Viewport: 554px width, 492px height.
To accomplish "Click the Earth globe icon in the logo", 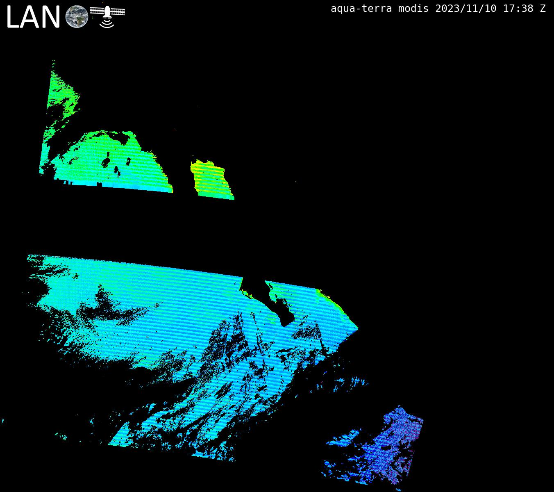I will pos(77,17).
